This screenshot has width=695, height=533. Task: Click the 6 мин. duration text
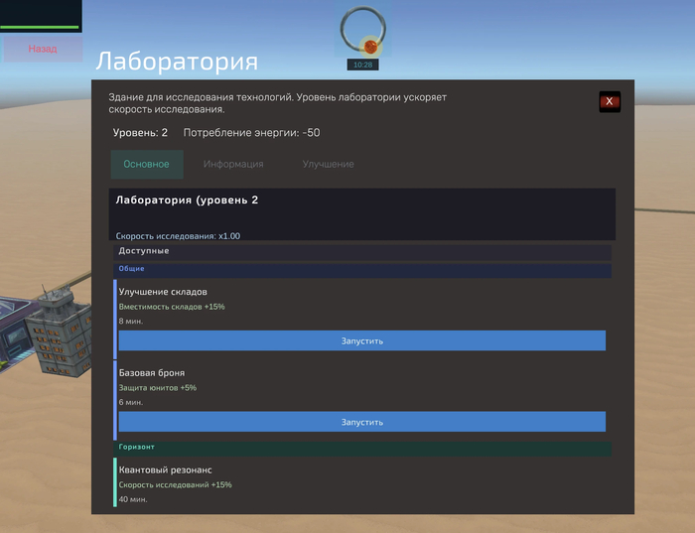pyautogui.click(x=131, y=402)
